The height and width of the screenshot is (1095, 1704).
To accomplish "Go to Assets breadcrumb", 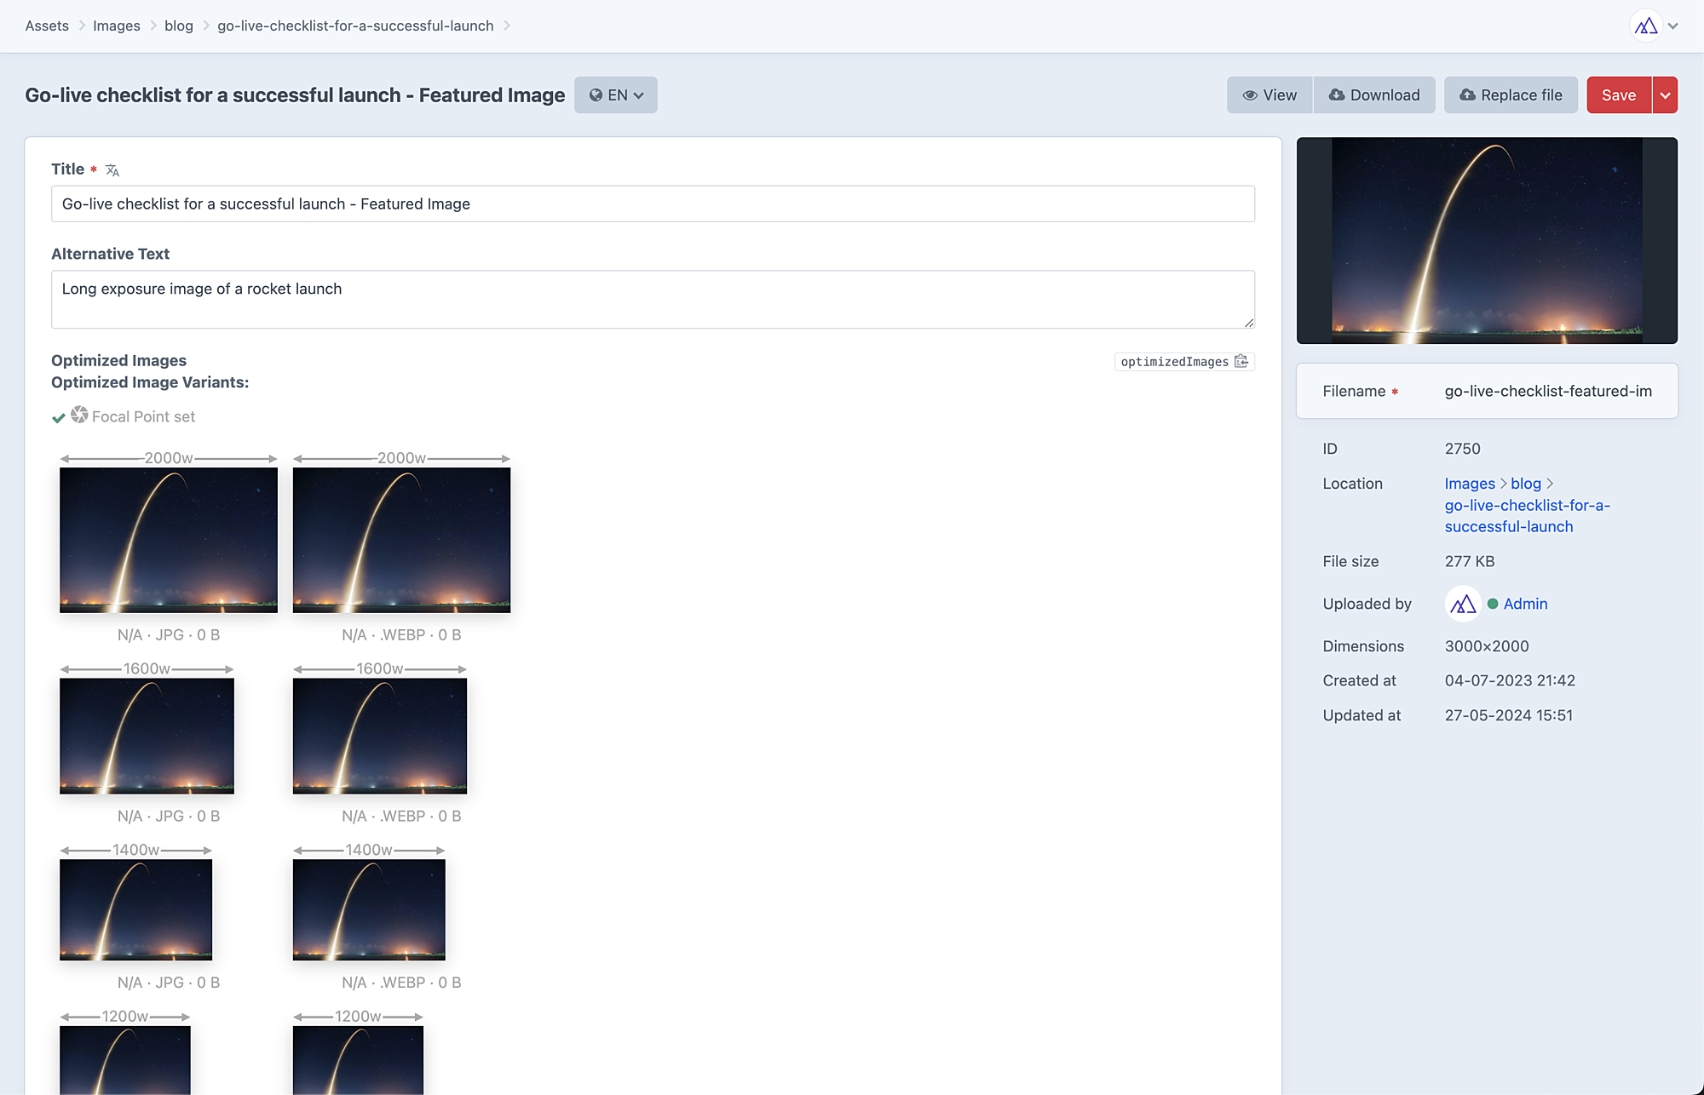I will click(47, 26).
